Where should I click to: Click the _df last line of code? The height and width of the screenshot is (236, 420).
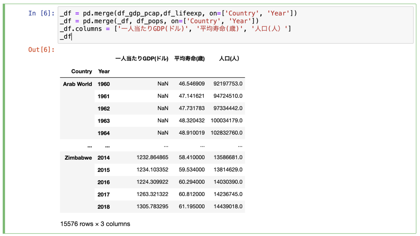[65, 36]
